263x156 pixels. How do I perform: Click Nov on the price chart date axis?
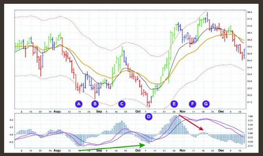pos(183,111)
